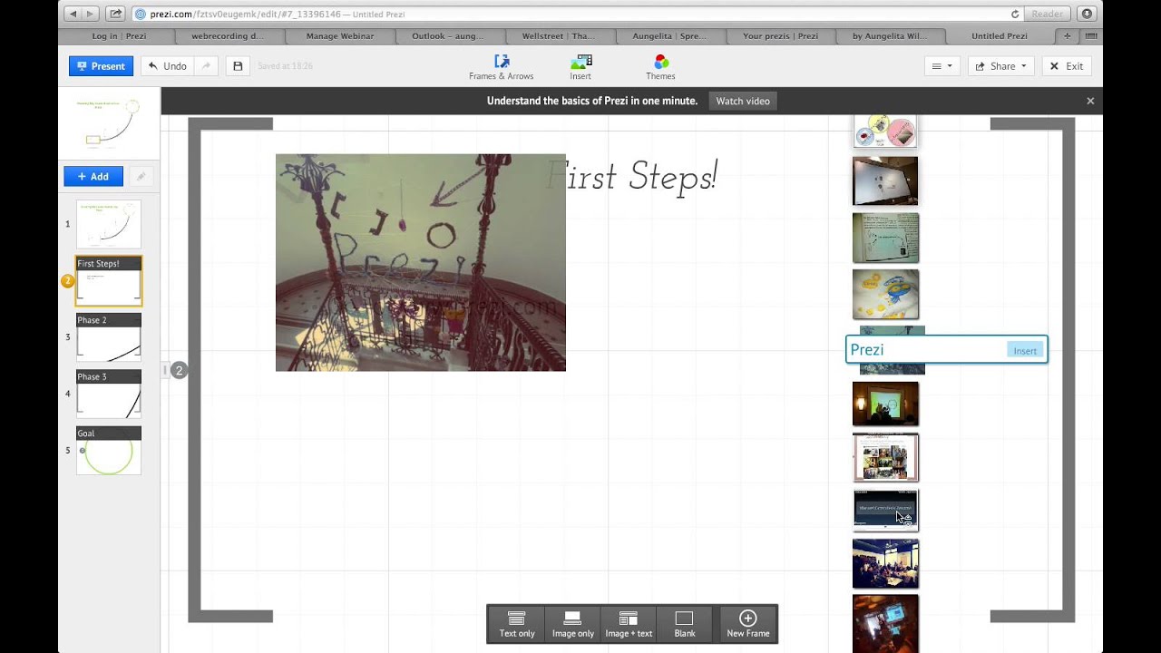Switch to Aungelita | Spre... tab
Screen dimensions: 1161x653
pyautogui.click(x=669, y=36)
